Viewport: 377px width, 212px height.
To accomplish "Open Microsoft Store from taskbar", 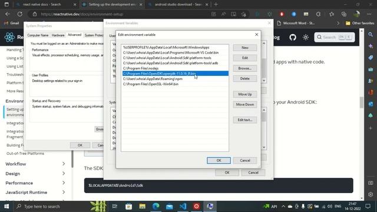I will tap(128, 206).
